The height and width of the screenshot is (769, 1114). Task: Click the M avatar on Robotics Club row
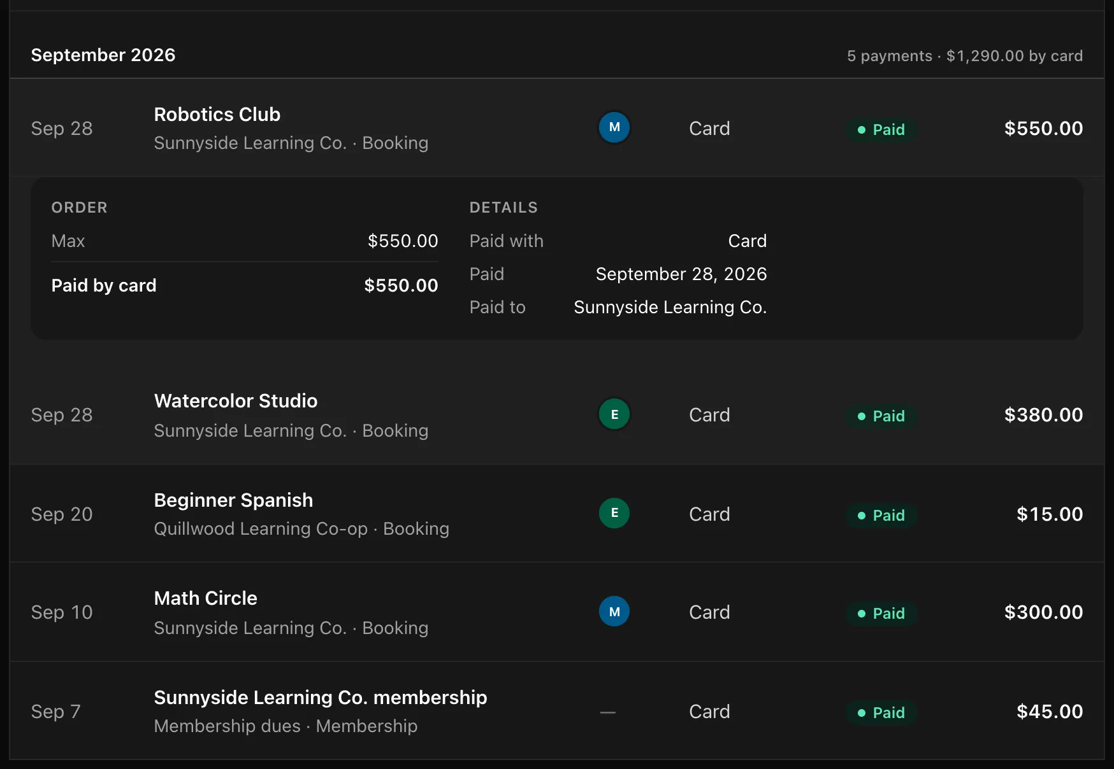(614, 127)
